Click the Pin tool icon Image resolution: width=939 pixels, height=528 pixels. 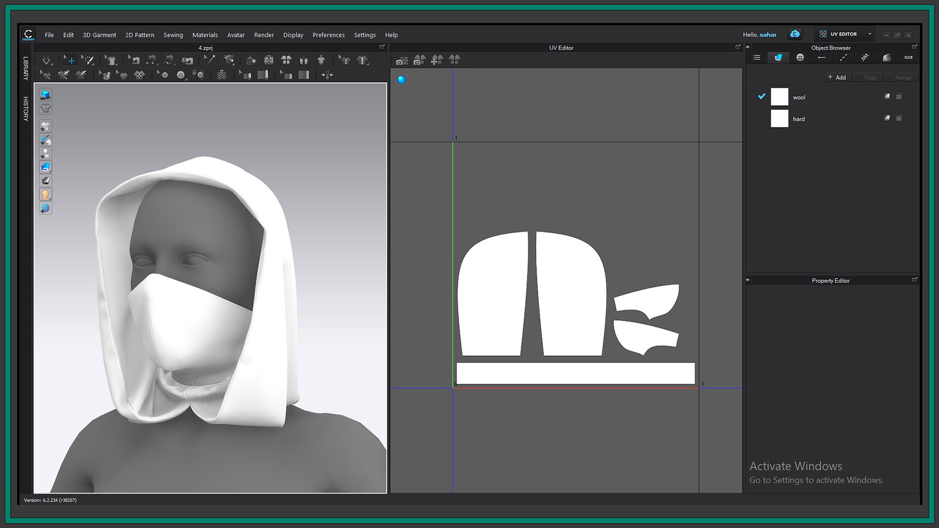pyautogui.click(x=210, y=60)
